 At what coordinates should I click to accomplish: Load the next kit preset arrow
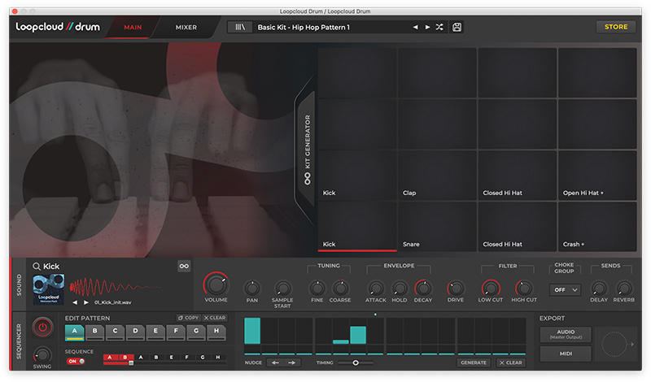427,28
